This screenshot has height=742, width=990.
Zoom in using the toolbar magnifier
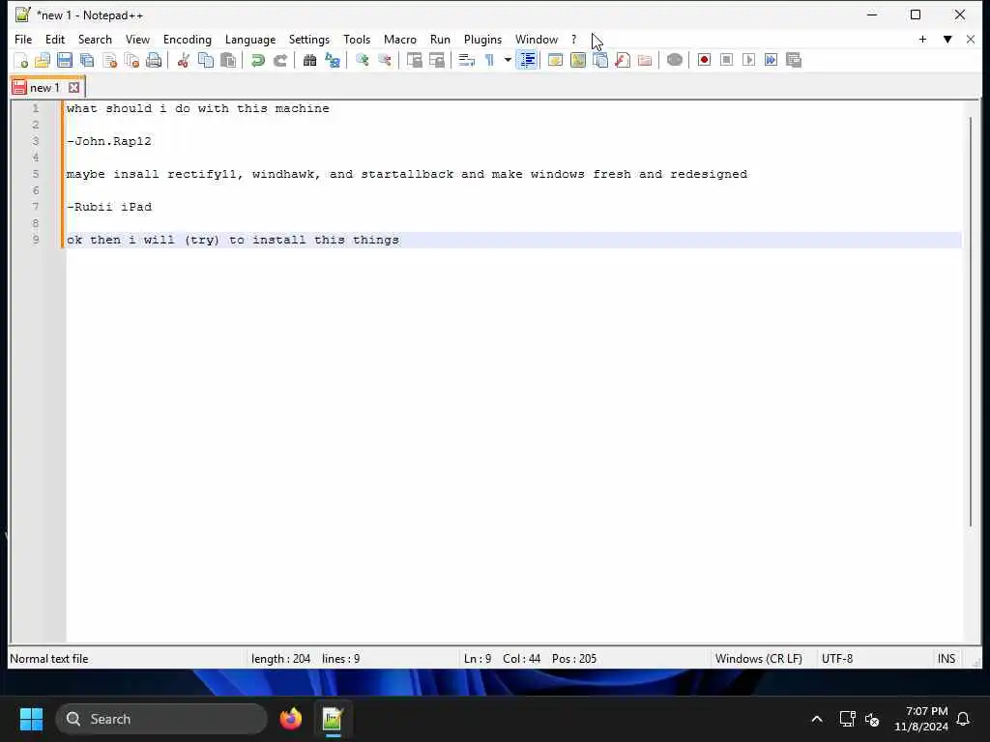(x=362, y=60)
